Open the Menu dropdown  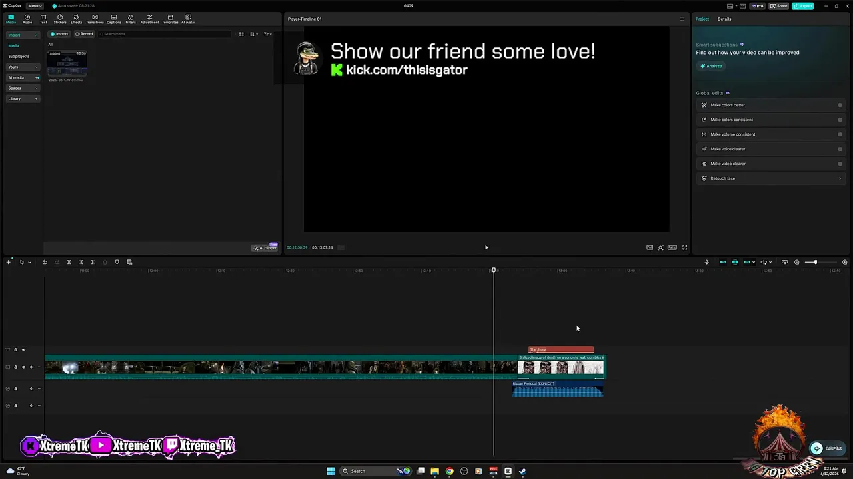[x=35, y=6]
